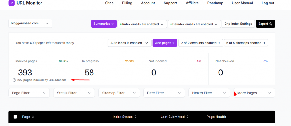Screen dimensions: 291x126
Task: Click the 227 pages indexed by URL Monitor text
Action: tap(41, 80)
